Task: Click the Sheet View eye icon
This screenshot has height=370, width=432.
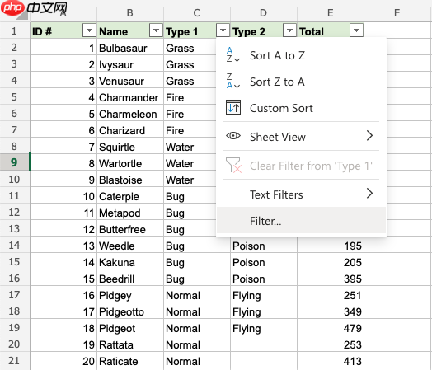Action: point(233,136)
